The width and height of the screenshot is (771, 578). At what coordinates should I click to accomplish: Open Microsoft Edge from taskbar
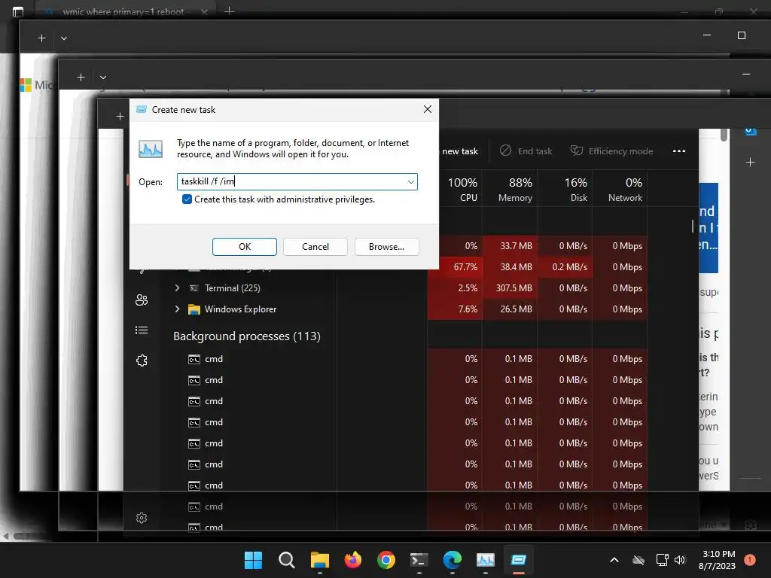(x=453, y=560)
